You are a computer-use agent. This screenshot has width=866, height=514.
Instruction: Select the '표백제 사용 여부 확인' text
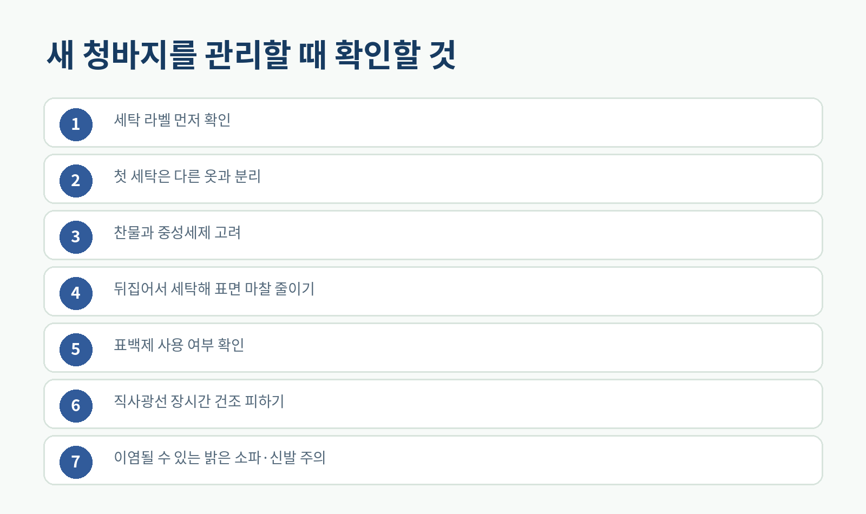[179, 345]
